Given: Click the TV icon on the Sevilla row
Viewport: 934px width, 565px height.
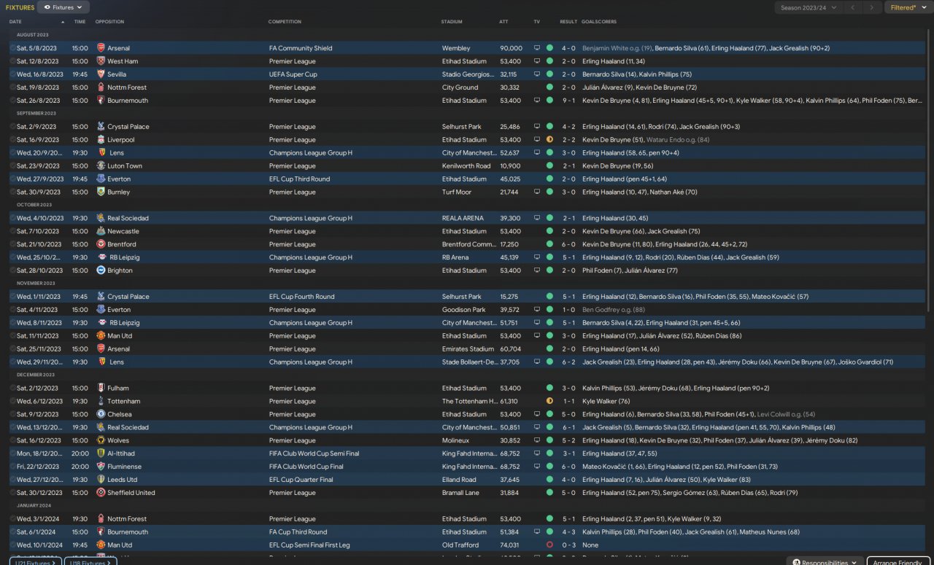Looking at the screenshot, I should 537,74.
